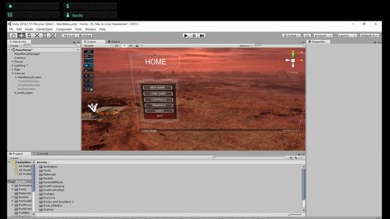
Task: Toggle scene audio icon in Scene toolbar
Action: point(130,46)
